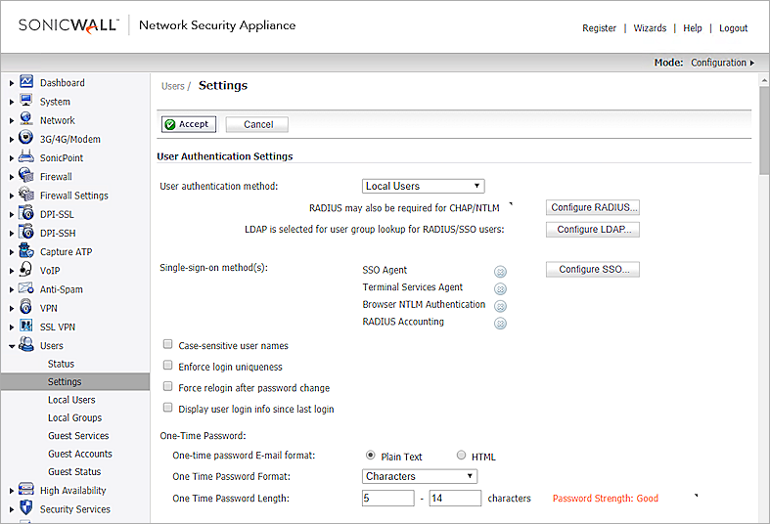Click the SSO Agent status icon
This screenshot has width=770, height=524.
(500, 271)
